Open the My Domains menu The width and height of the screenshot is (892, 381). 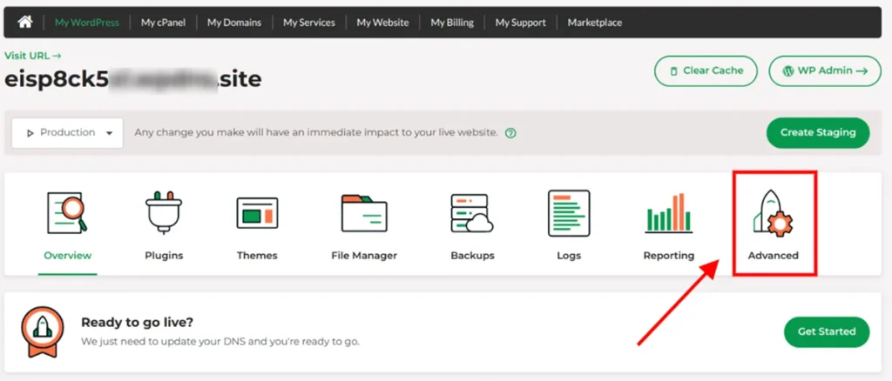point(234,23)
